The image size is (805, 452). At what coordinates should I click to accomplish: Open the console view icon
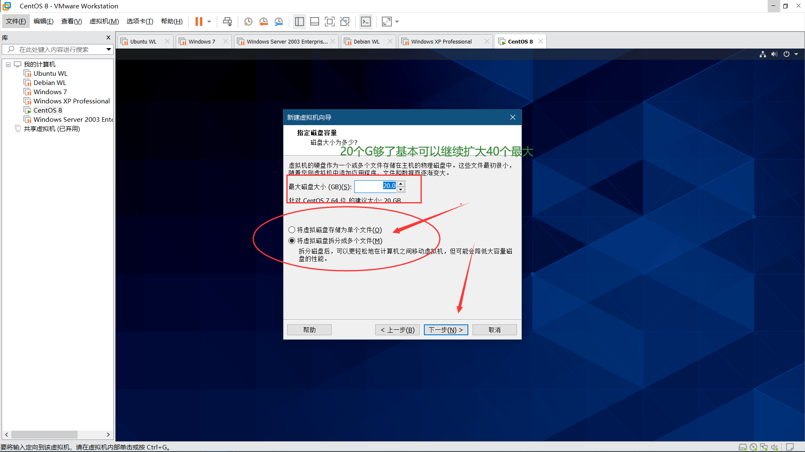pos(366,21)
